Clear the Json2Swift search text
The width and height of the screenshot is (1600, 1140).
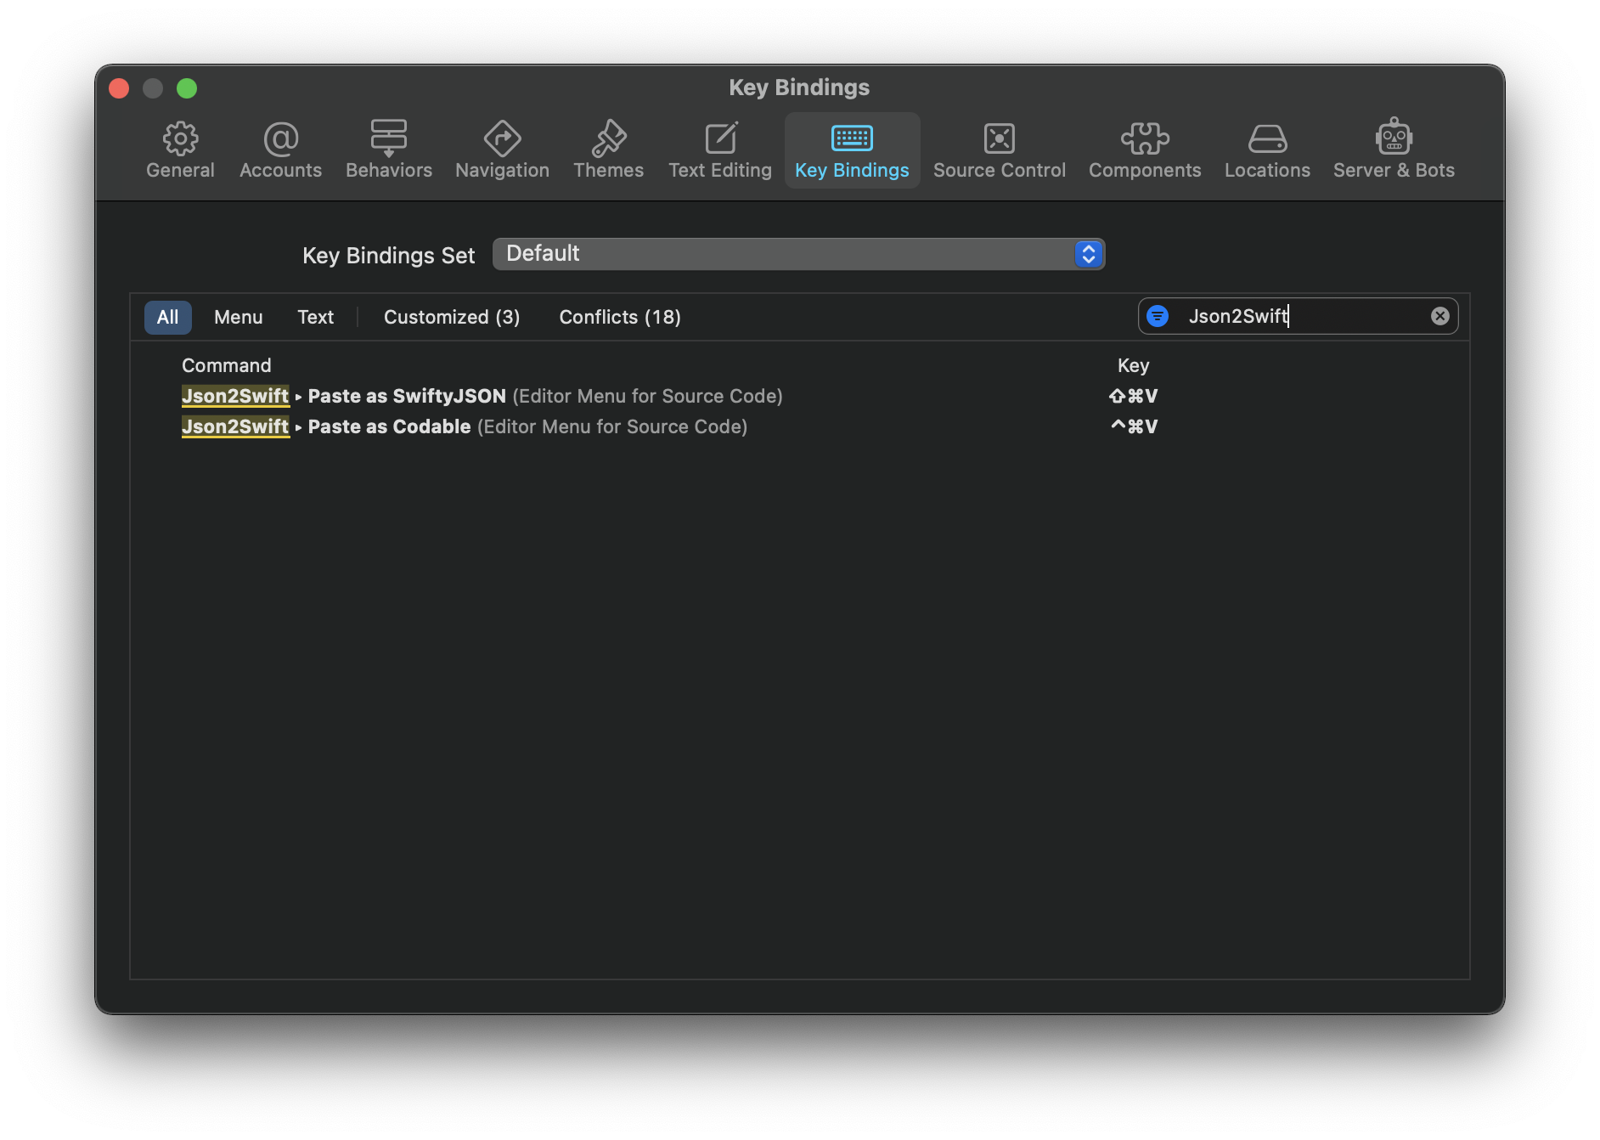click(x=1440, y=316)
